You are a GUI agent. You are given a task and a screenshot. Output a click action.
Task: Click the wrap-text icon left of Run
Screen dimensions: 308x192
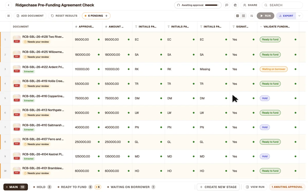coord(252,16)
